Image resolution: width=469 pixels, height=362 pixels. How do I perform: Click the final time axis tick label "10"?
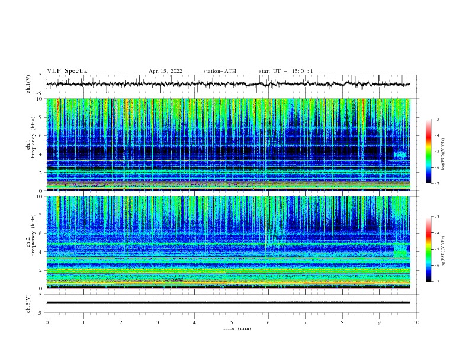[416, 322]
